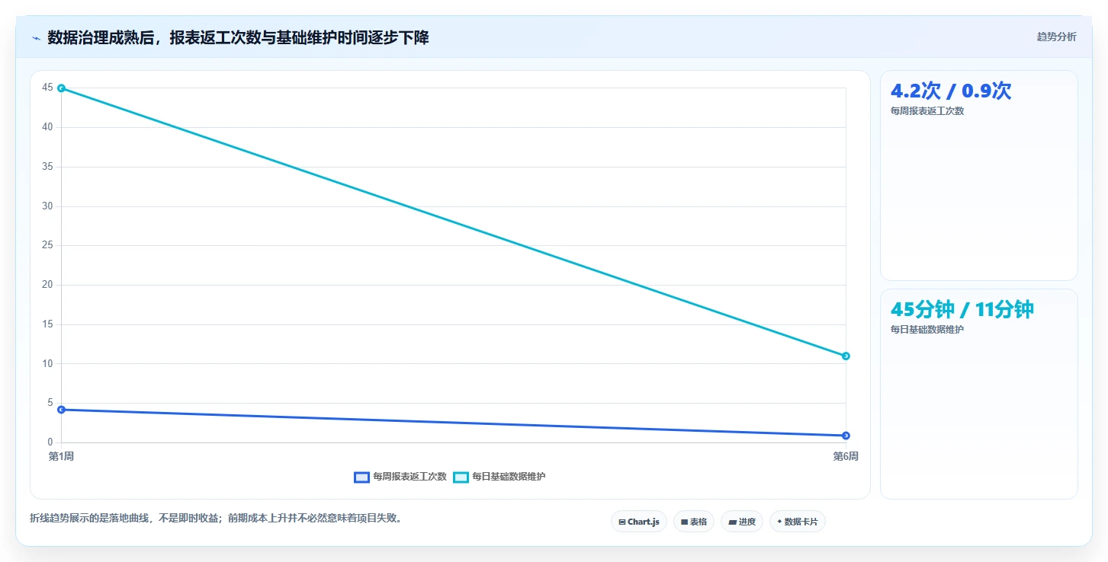1108x562 pixels.
Task: Toggle the 每日基础数据维护 legend swatch
Action: click(x=461, y=477)
